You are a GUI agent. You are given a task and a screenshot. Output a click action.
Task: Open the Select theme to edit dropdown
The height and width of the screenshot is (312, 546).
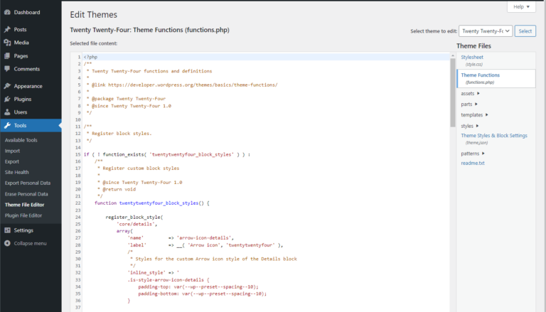point(486,31)
